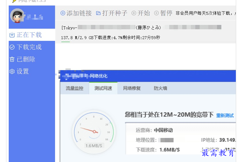
Task: Click 打开种子 to open a torrent
Action: tap(112, 13)
